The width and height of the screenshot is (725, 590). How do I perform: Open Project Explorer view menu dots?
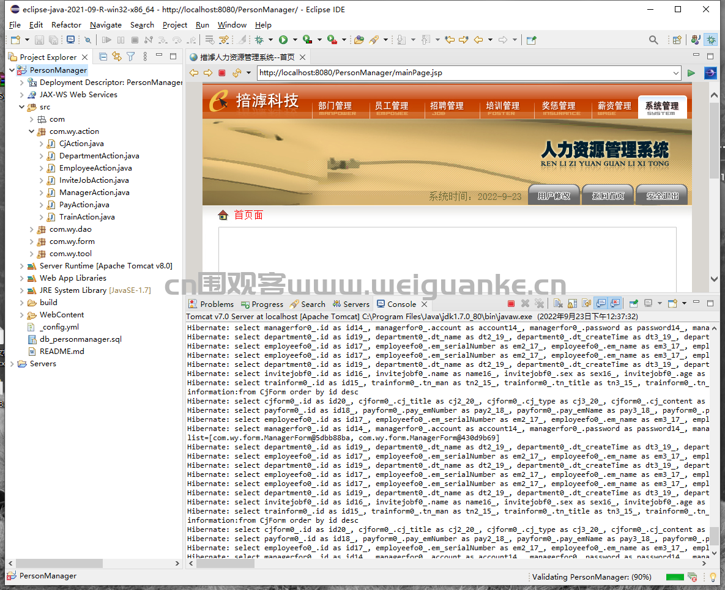[x=145, y=57]
